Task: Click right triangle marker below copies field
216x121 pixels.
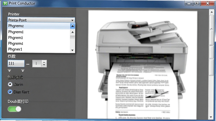Action: click(23, 70)
